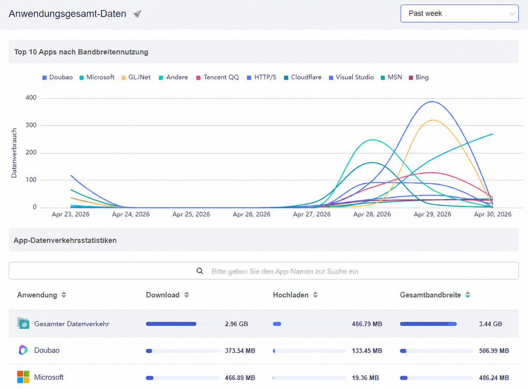This screenshot has height=389, width=528.
Task: Click the Apr 28, 2026 axis label
Action: [x=372, y=214]
